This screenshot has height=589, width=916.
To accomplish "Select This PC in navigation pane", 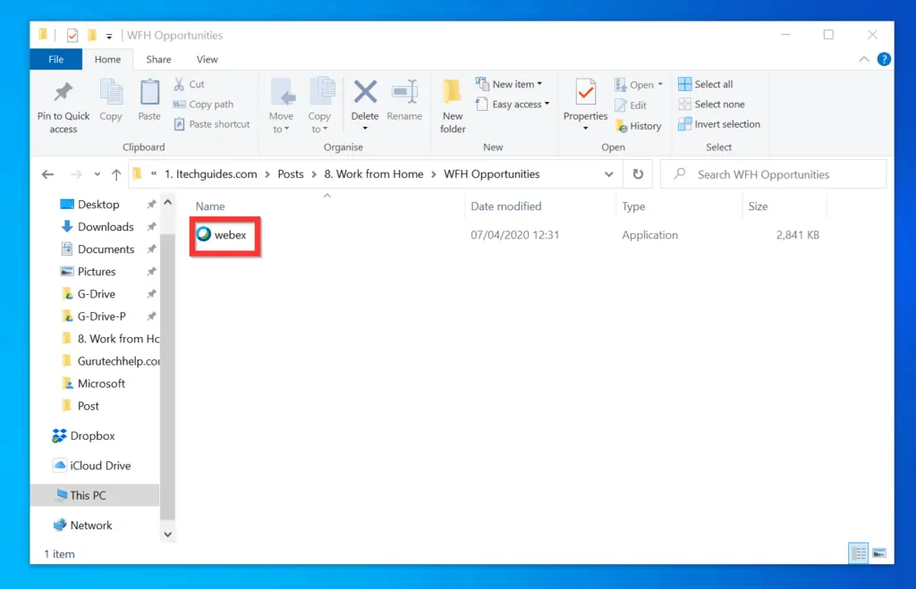I will click(95, 495).
